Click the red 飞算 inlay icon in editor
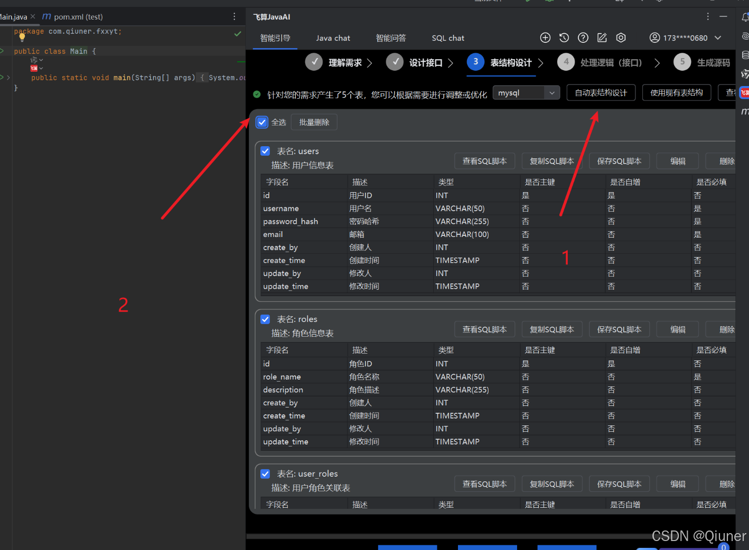The image size is (749, 550). 34,69
